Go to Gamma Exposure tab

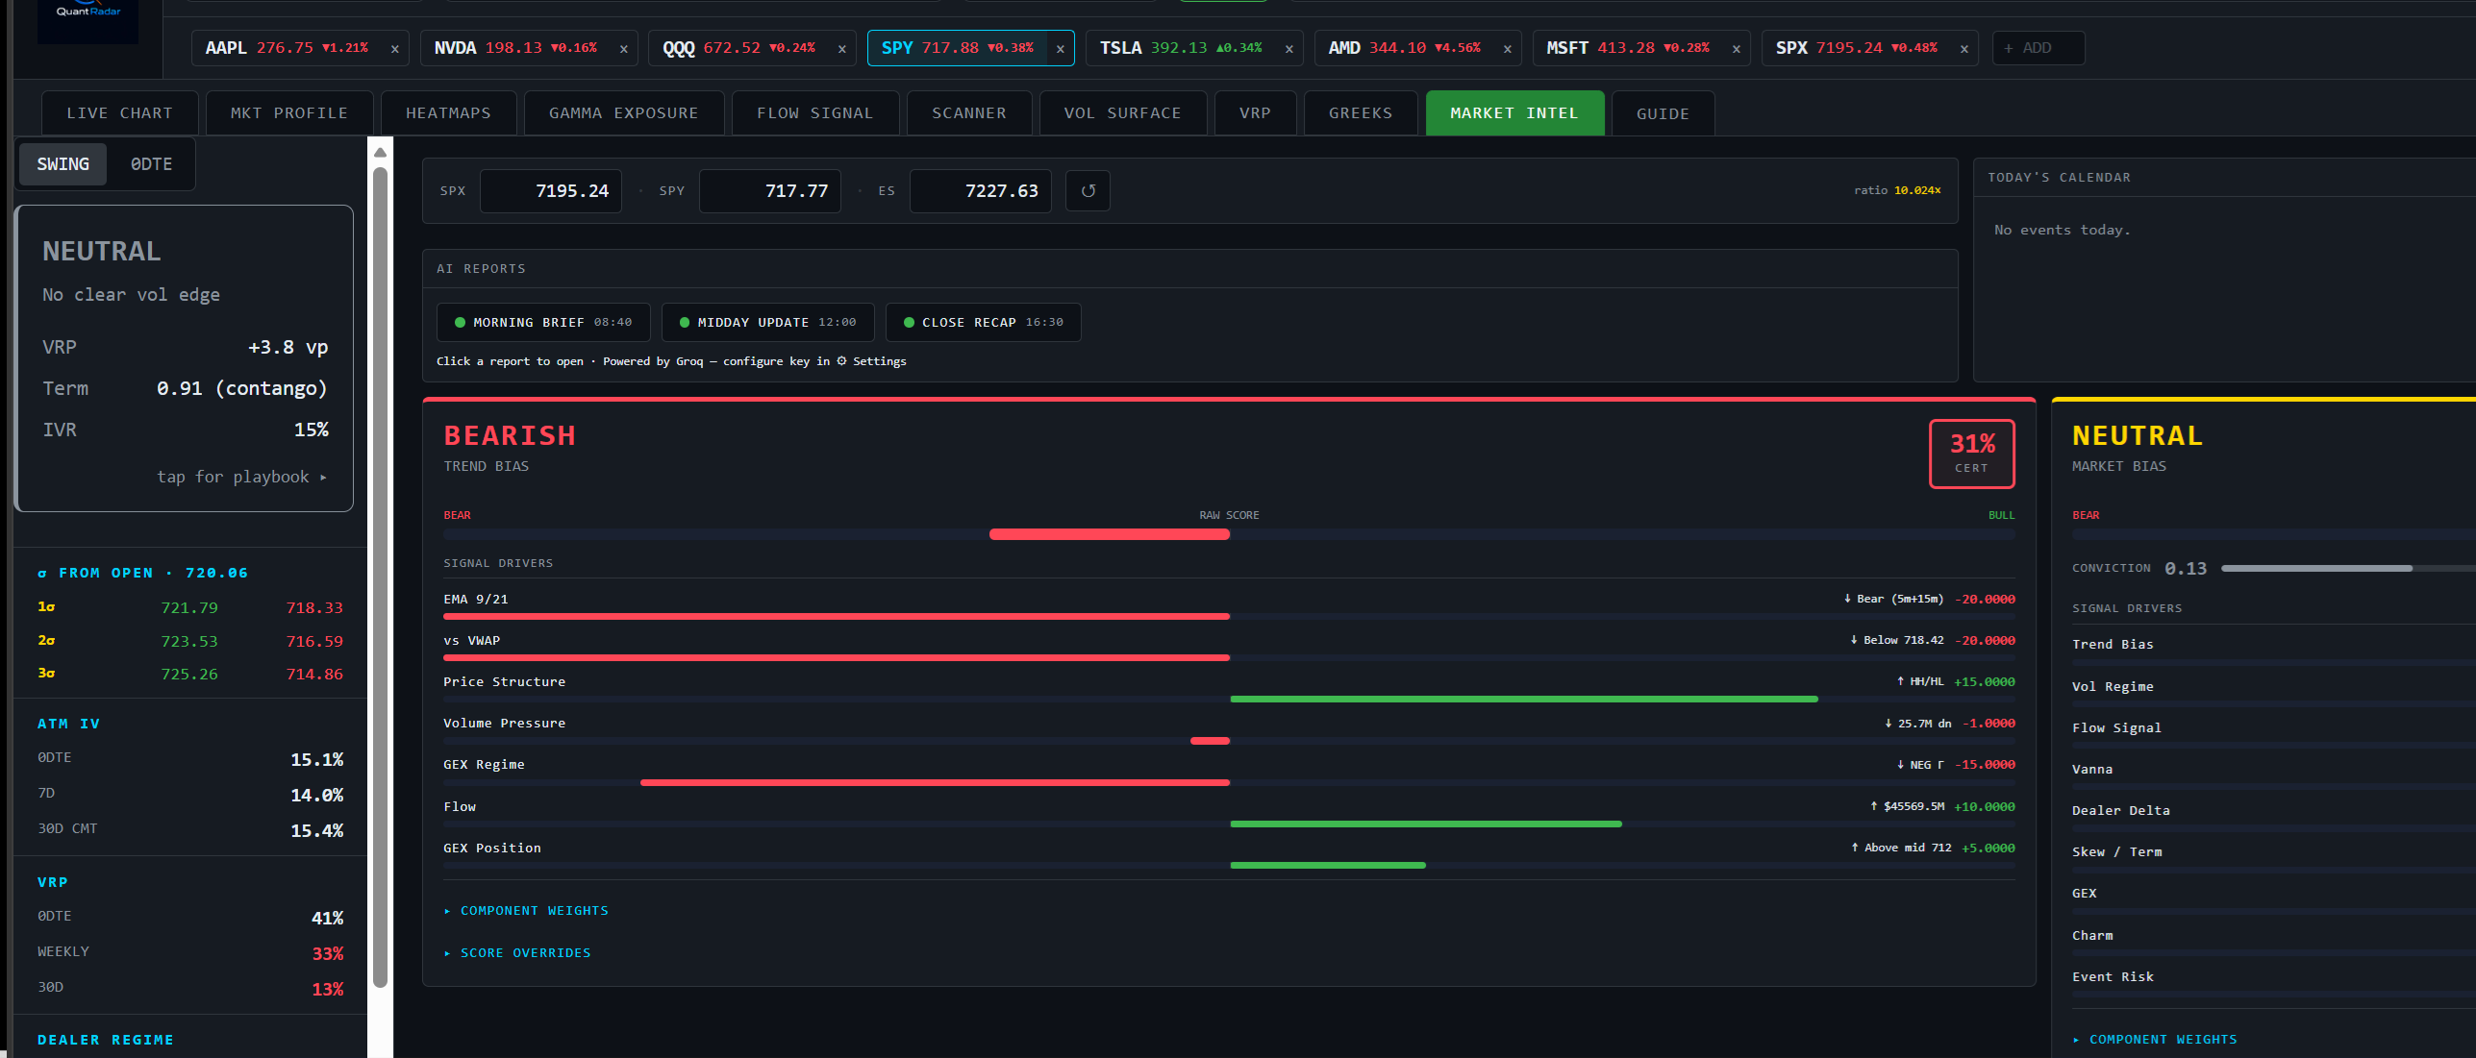[x=624, y=113]
